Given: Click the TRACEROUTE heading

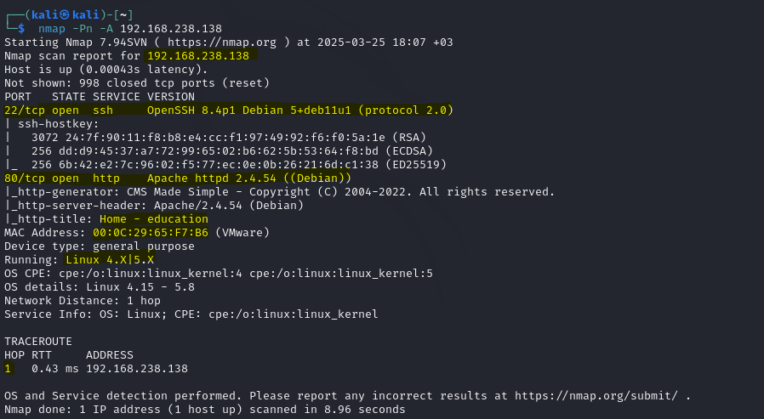Looking at the screenshot, I should pyautogui.click(x=38, y=342).
